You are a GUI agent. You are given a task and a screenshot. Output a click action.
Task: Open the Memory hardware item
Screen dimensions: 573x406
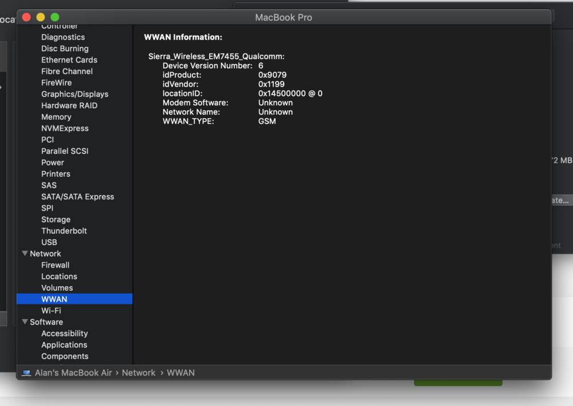[56, 117]
